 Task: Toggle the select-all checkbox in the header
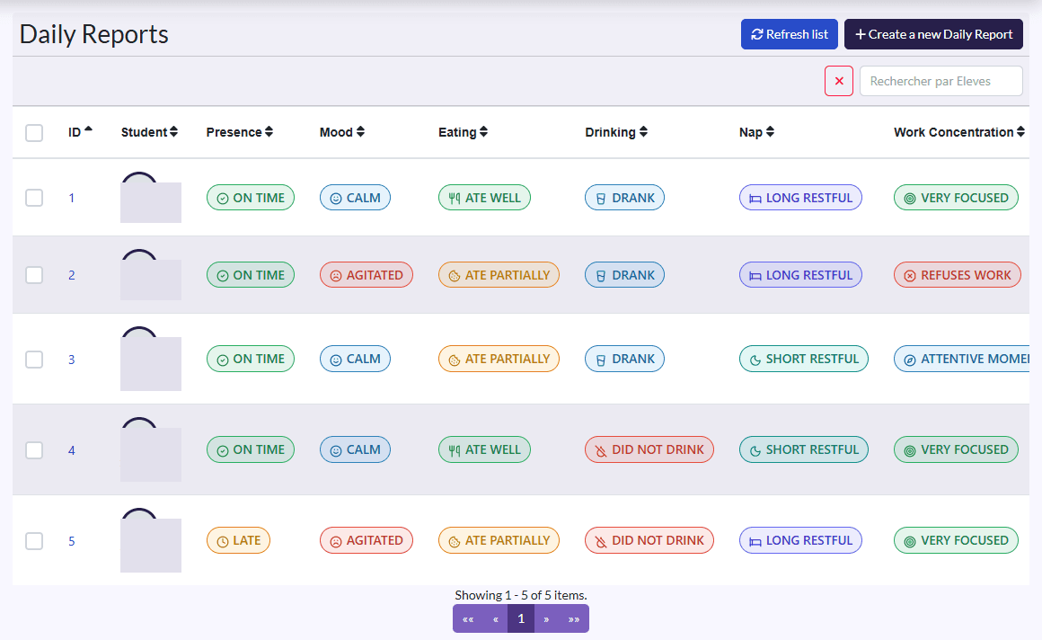point(34,132)
